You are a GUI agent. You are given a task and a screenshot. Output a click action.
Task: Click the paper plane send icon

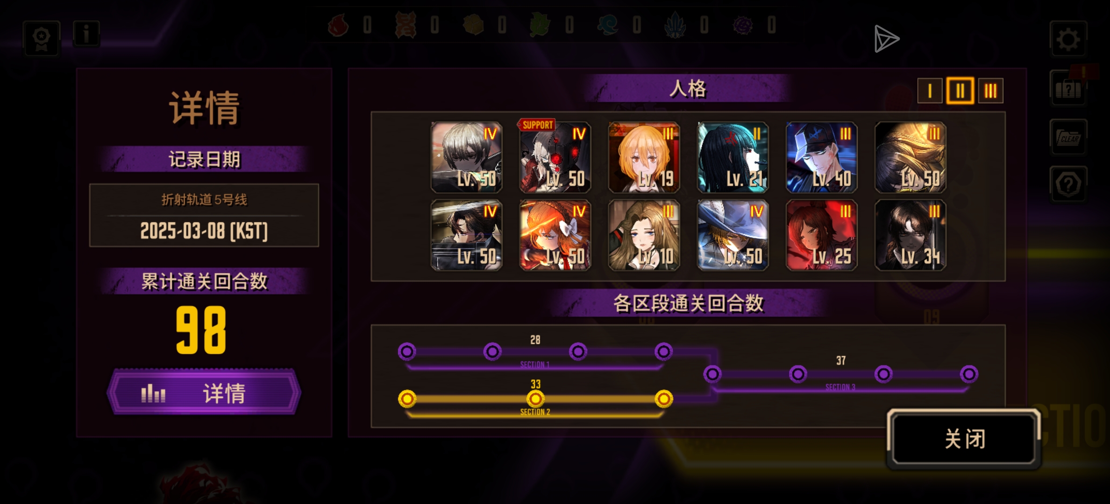[886, 39]
